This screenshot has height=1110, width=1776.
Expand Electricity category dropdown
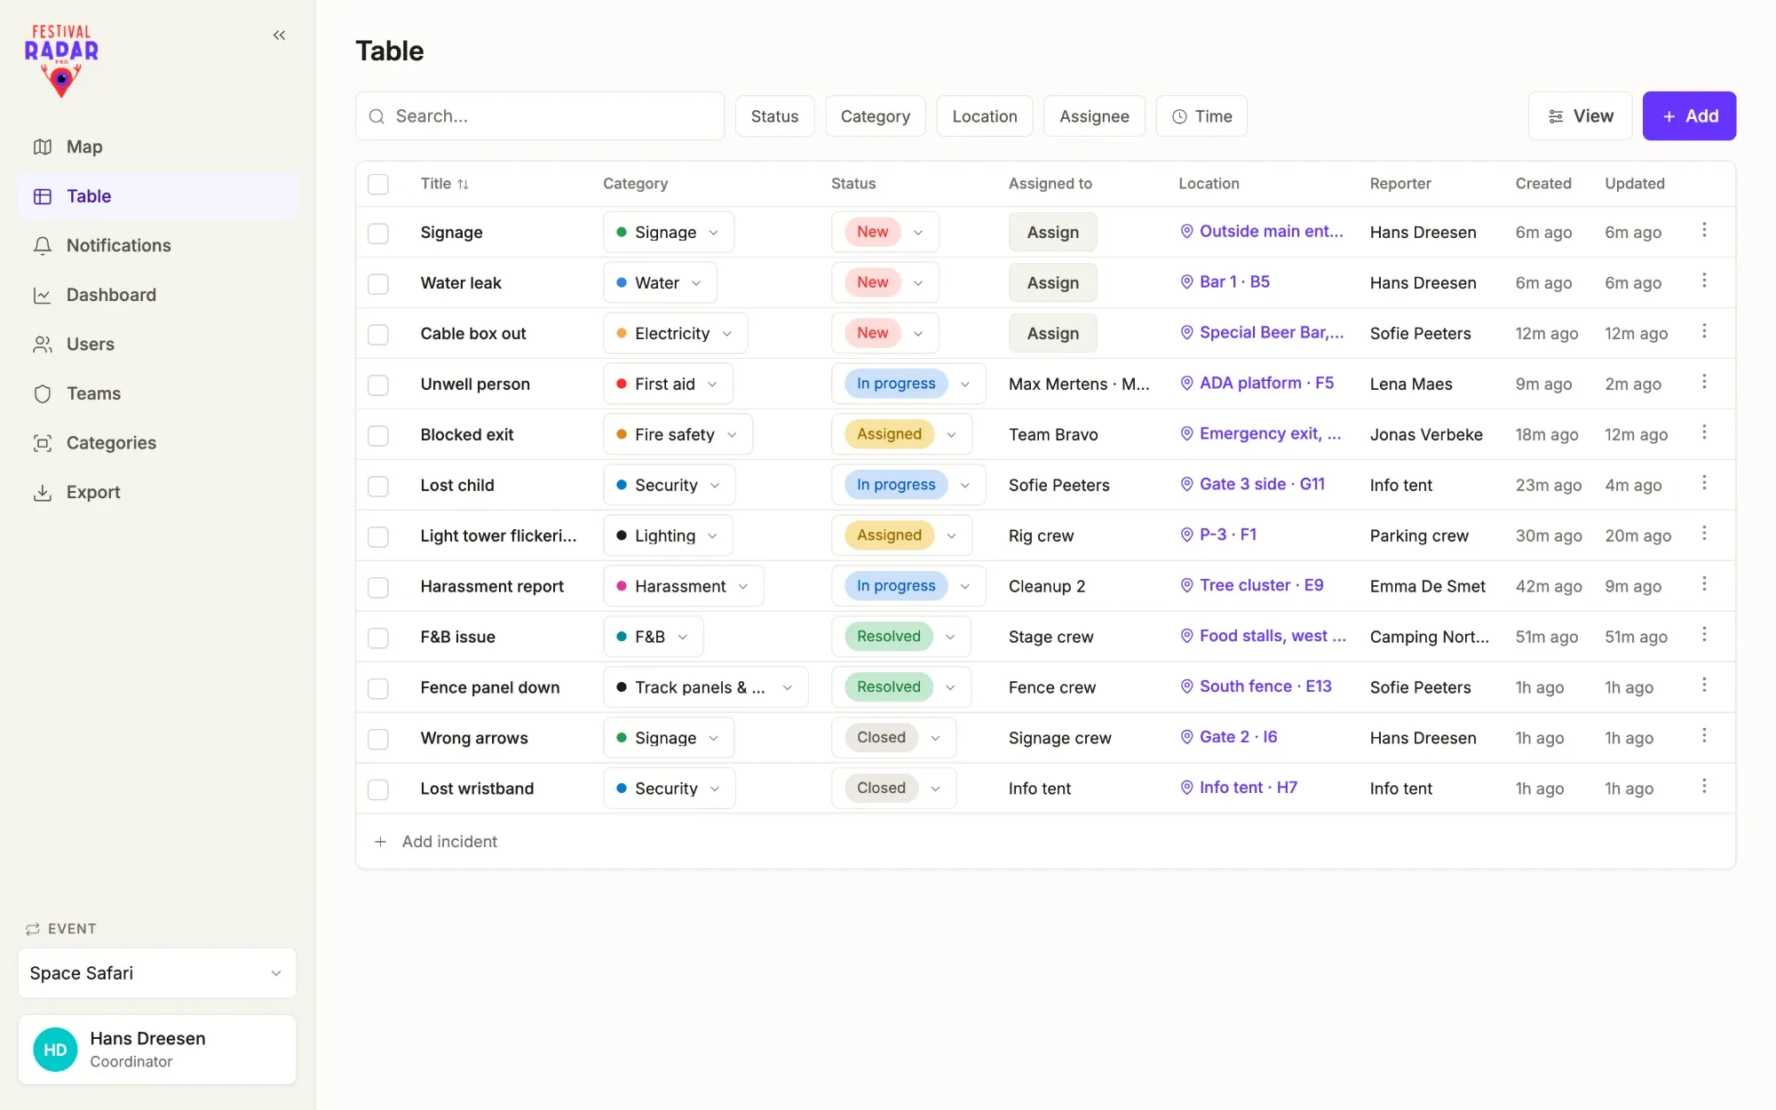pos(675,334)
